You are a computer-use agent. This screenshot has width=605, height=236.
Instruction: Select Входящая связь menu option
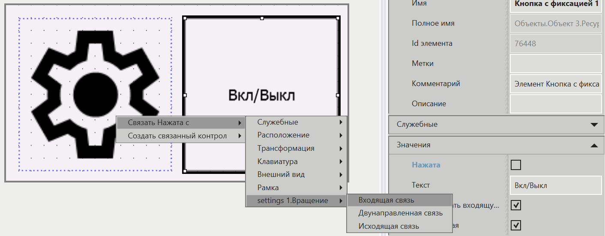click(386, 200)
